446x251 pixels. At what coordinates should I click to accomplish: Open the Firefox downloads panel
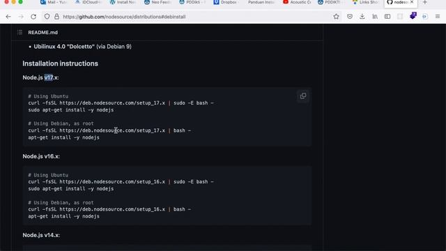362,17
